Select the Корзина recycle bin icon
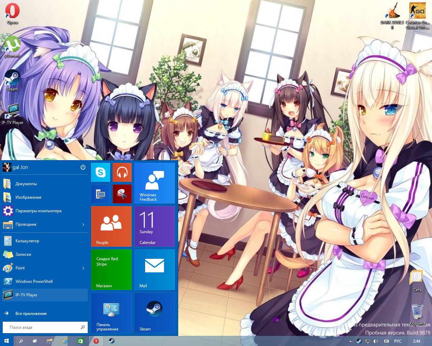This screenshot has width=432, height=346. coord(417,314)
